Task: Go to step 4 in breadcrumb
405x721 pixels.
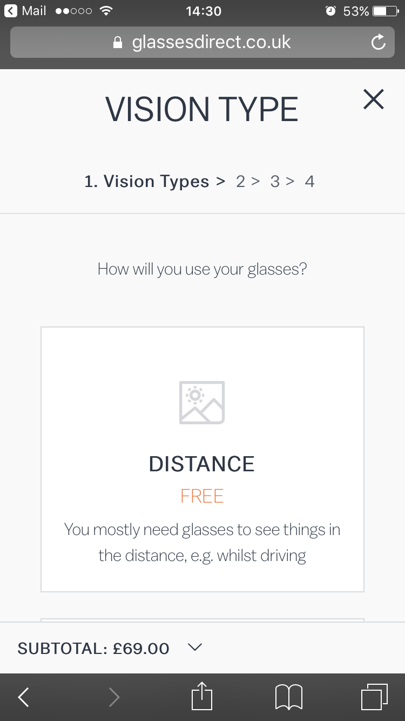Action: tap(309, 182)
